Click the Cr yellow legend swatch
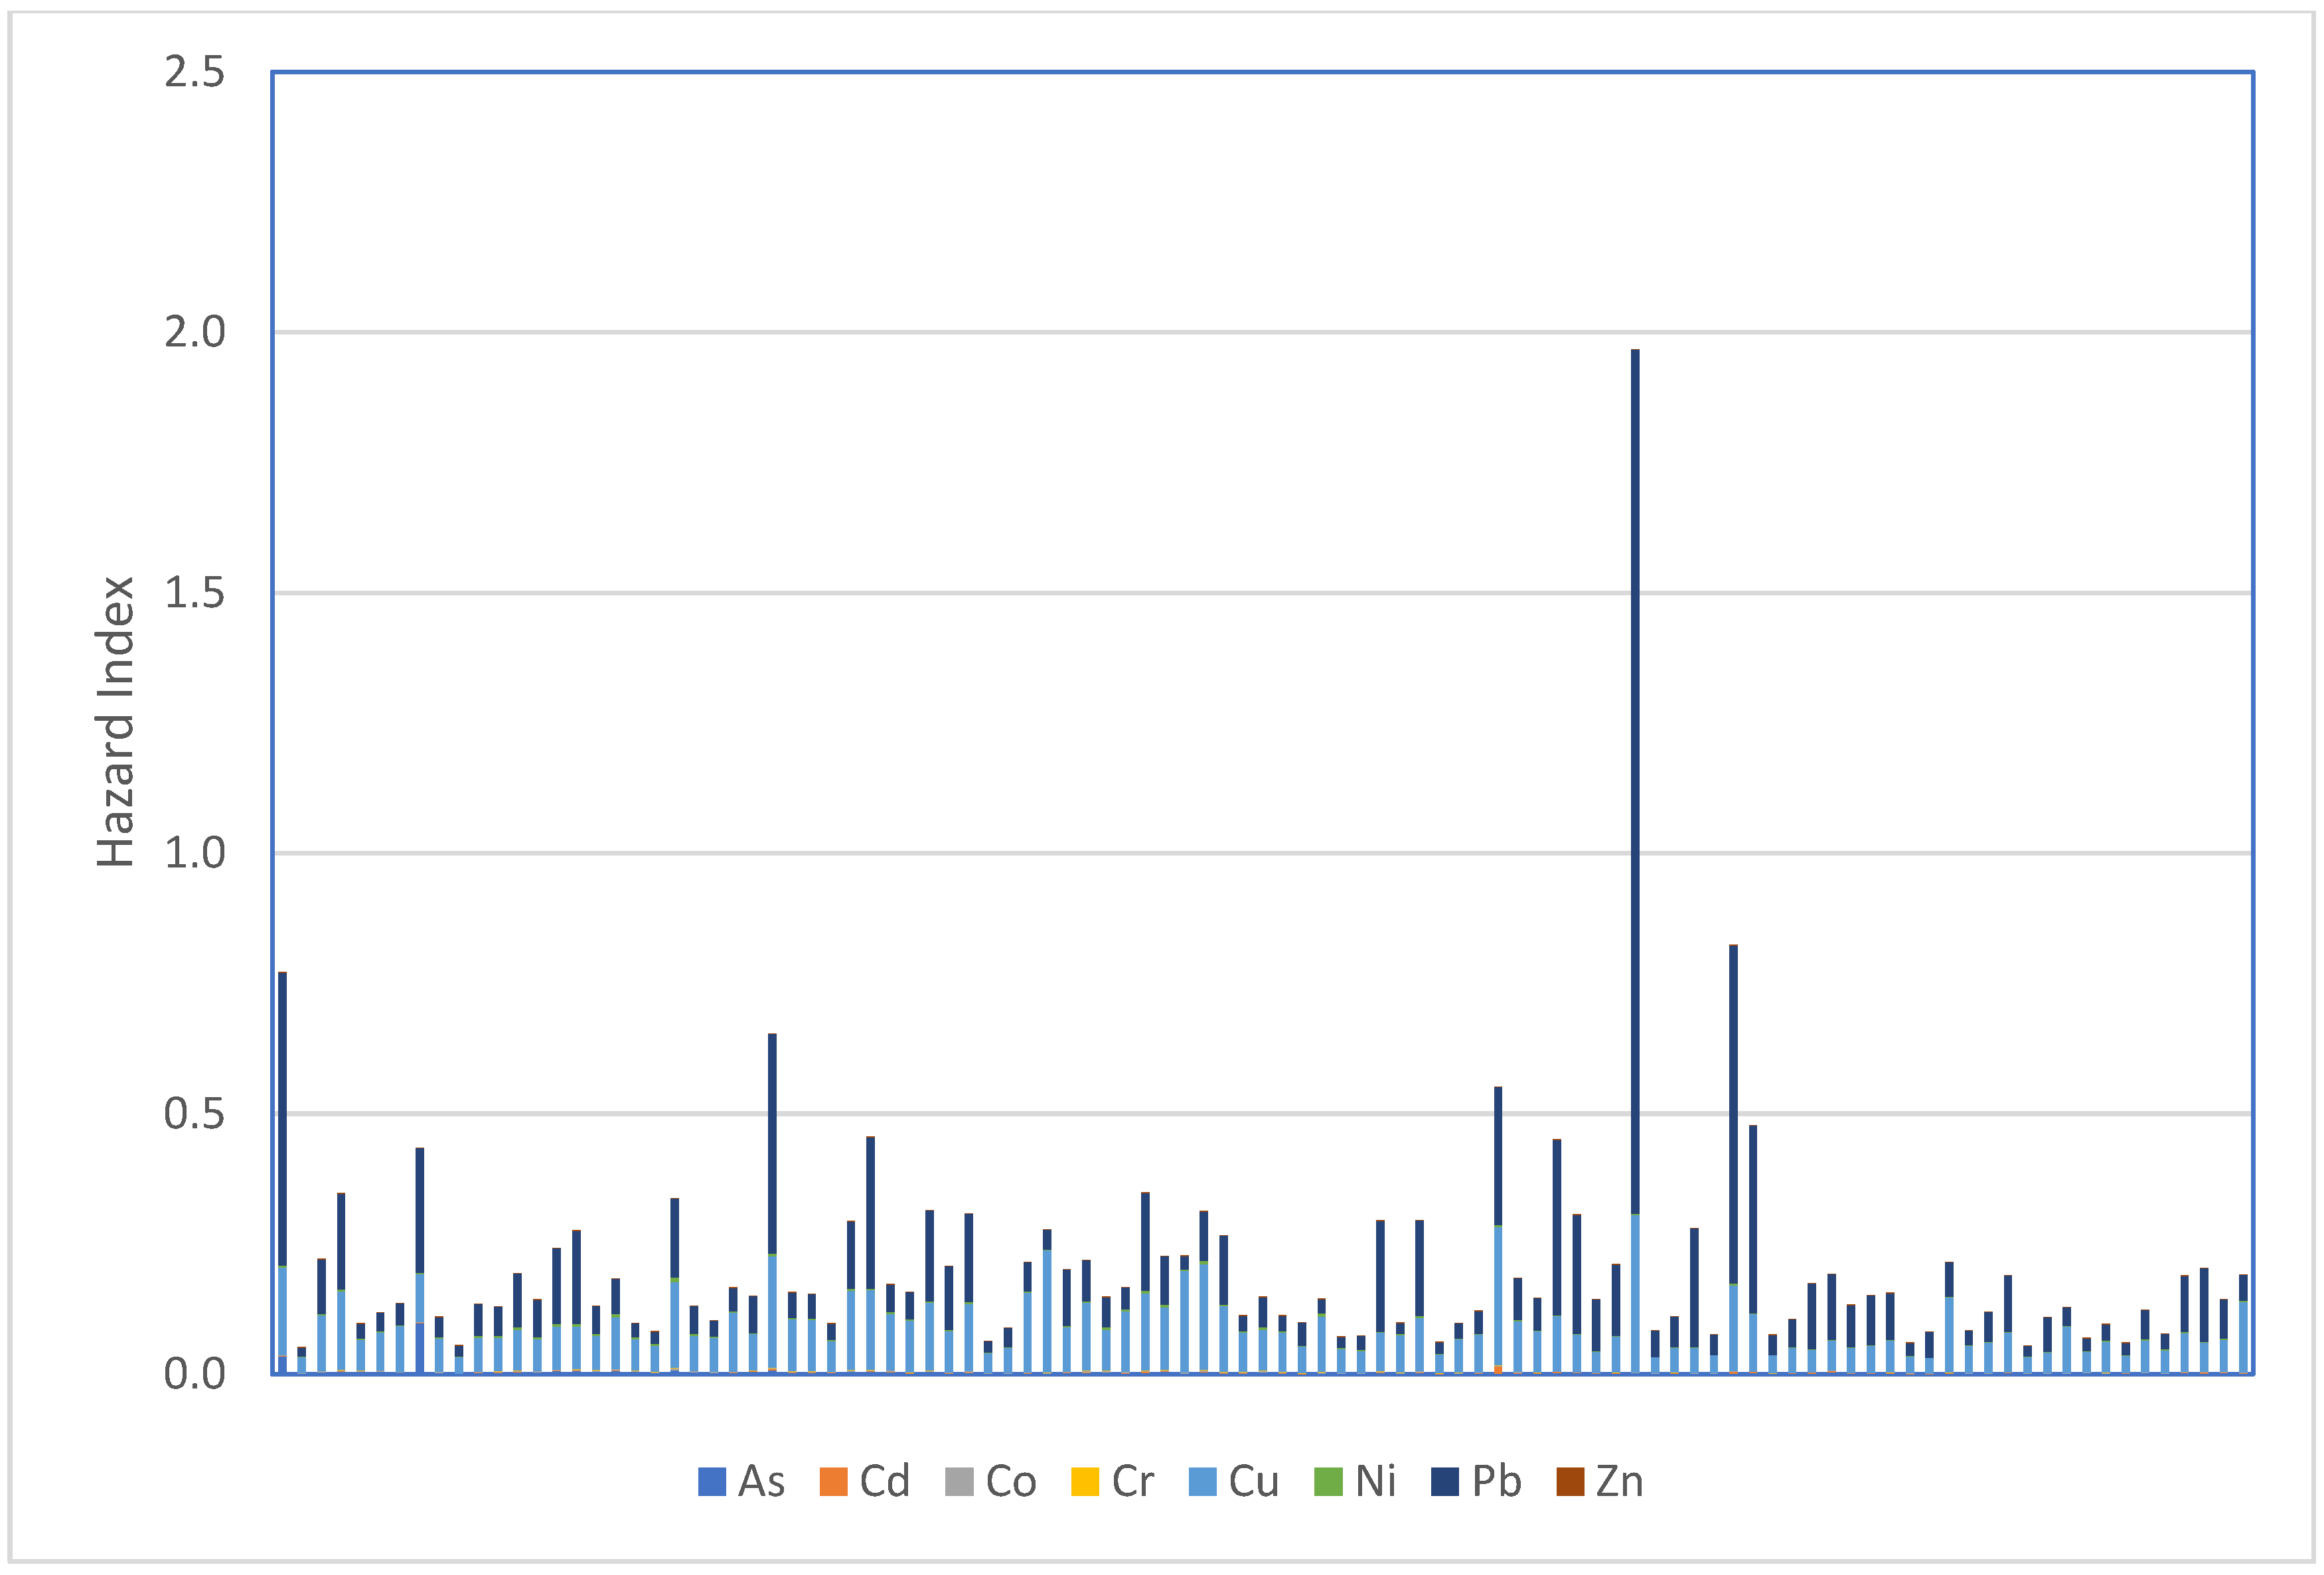 coord(1085,1481)
